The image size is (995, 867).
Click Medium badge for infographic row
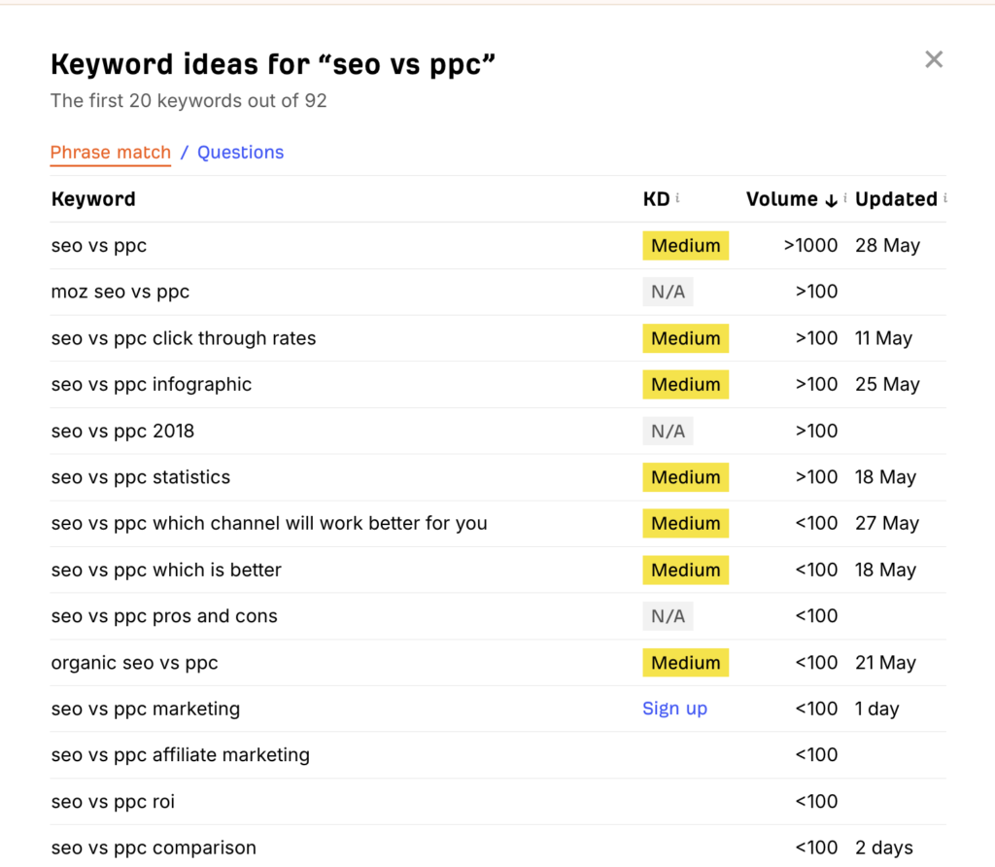(x=685, y=385)
